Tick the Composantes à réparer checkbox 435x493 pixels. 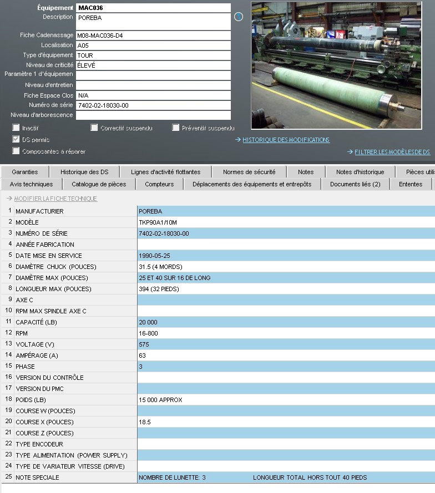pyautogui.click(x=16, y=151)
